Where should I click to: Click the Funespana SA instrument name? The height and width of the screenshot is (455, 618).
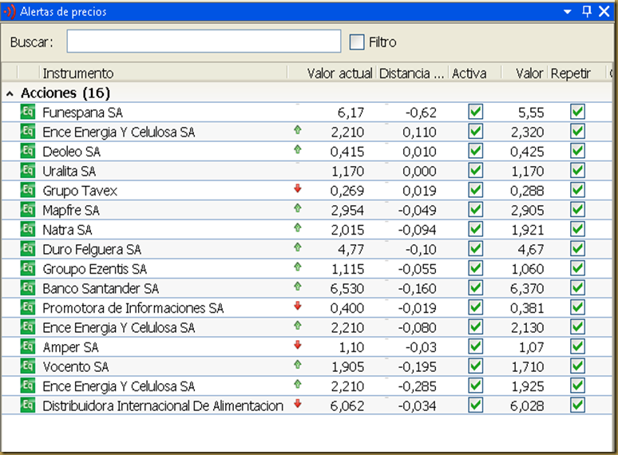tap(82, 113)
